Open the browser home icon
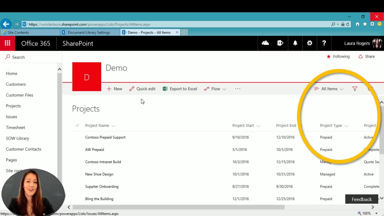This screenshot has height=216, width=384. [x=358, y=24]
